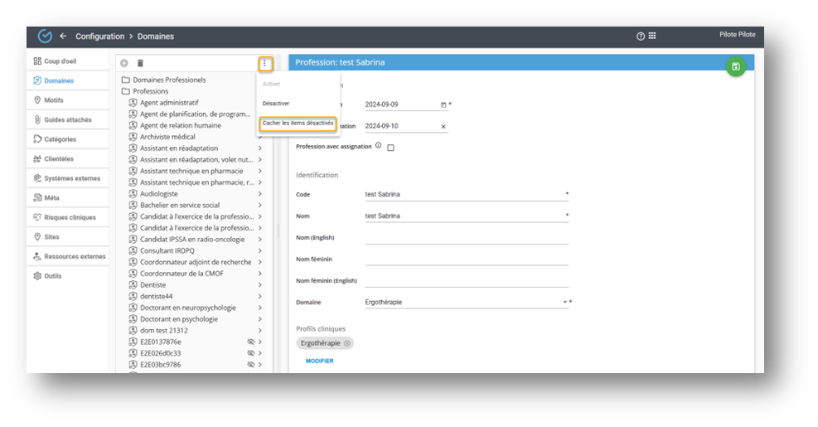Click the green save button
Image resolution: width=818 pixels, height=427 pixels.
pyautogui.click(x=735, y=67)
